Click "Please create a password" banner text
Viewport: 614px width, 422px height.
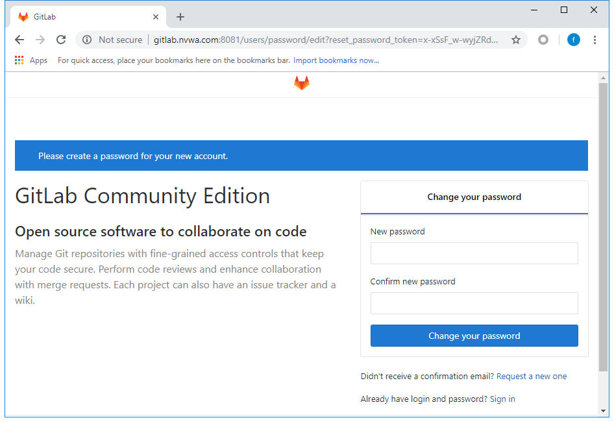[133, 156]
